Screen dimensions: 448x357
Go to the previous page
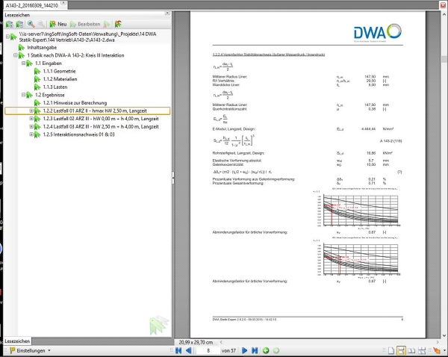coord(190,350)
